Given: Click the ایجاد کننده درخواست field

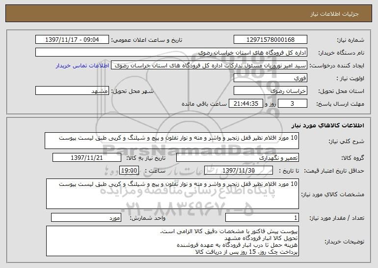Looking at the screenshot, I should pyautogui.click(x=209, y=65).
